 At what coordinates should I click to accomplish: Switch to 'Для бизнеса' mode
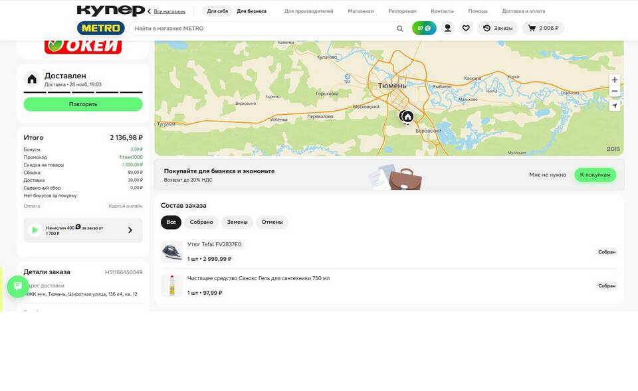click(x=251, y=11)
